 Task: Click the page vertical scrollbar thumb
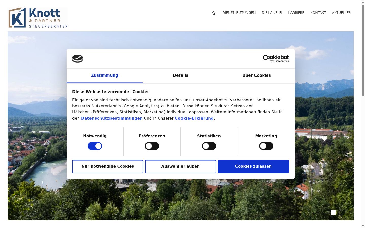click(x=363, y=50)
